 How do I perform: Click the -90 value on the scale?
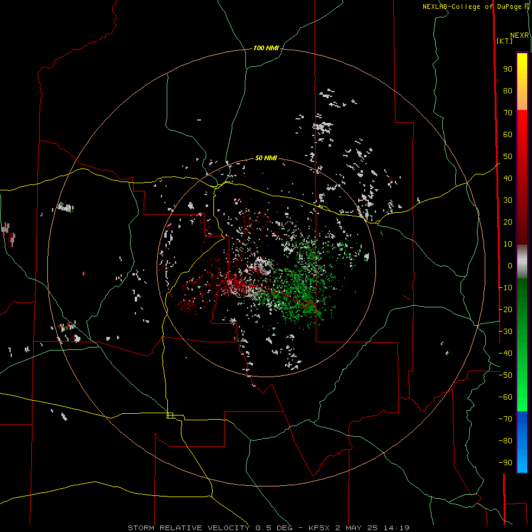(505, 463)
